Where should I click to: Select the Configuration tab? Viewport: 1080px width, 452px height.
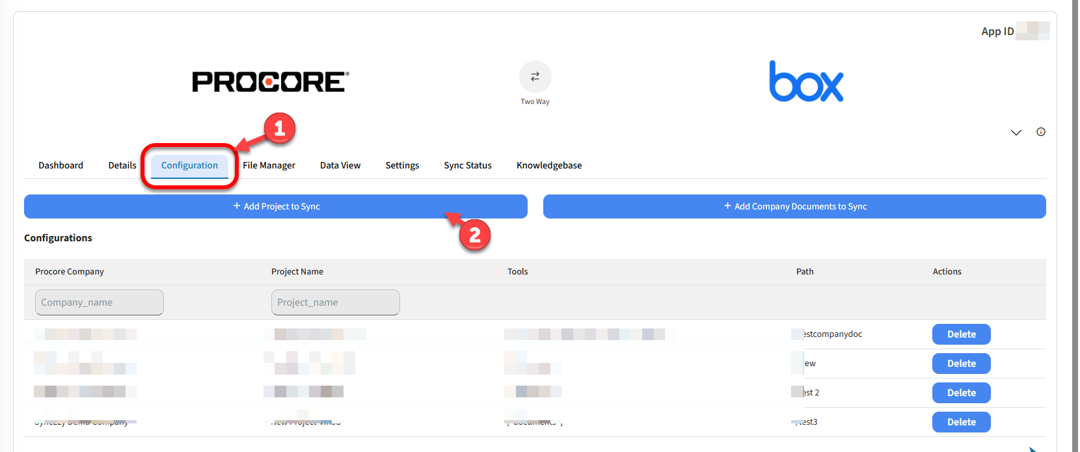(189, 165)
